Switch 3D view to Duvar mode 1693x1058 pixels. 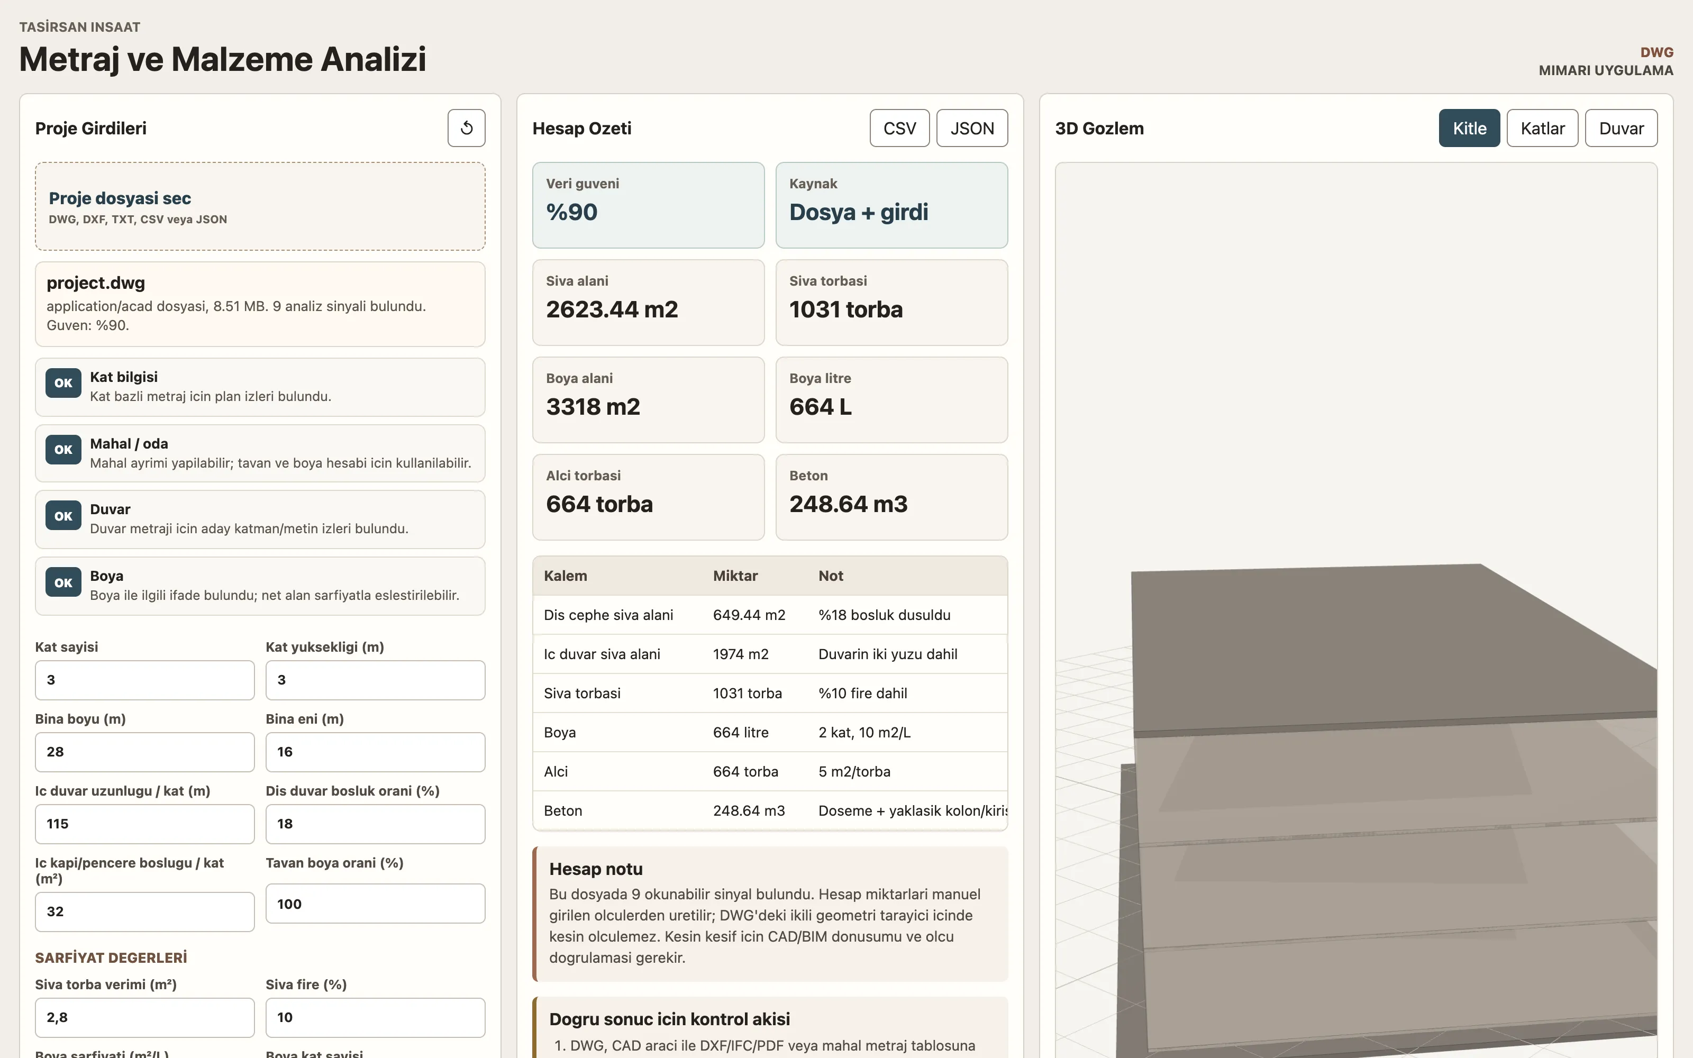(x=1621, y=128)
